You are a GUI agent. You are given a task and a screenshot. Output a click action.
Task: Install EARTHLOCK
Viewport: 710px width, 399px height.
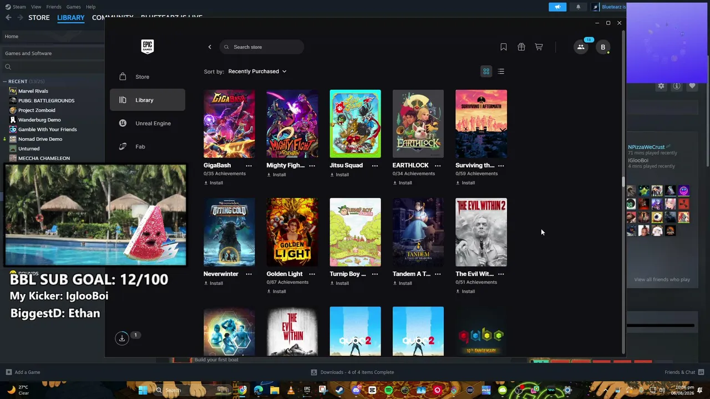pyautogui.click(x=402, y=183)
